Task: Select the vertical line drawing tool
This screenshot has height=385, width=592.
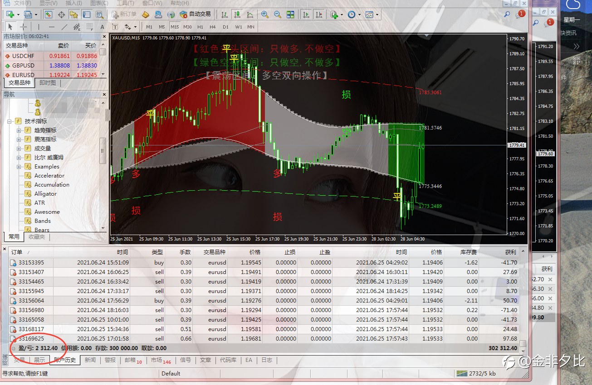Action: pos(39,27)
